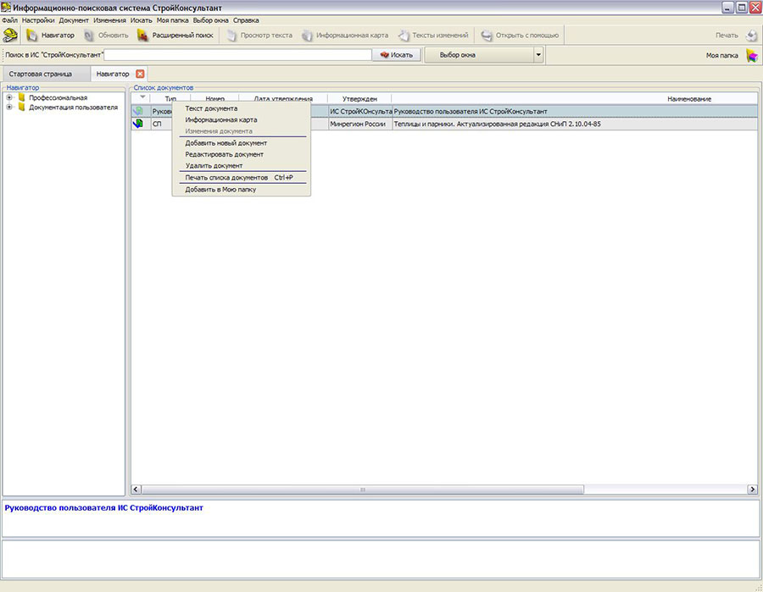Click the Открыть с помощью icon
This screenshot has height=592, width=763.
point(487,36)
